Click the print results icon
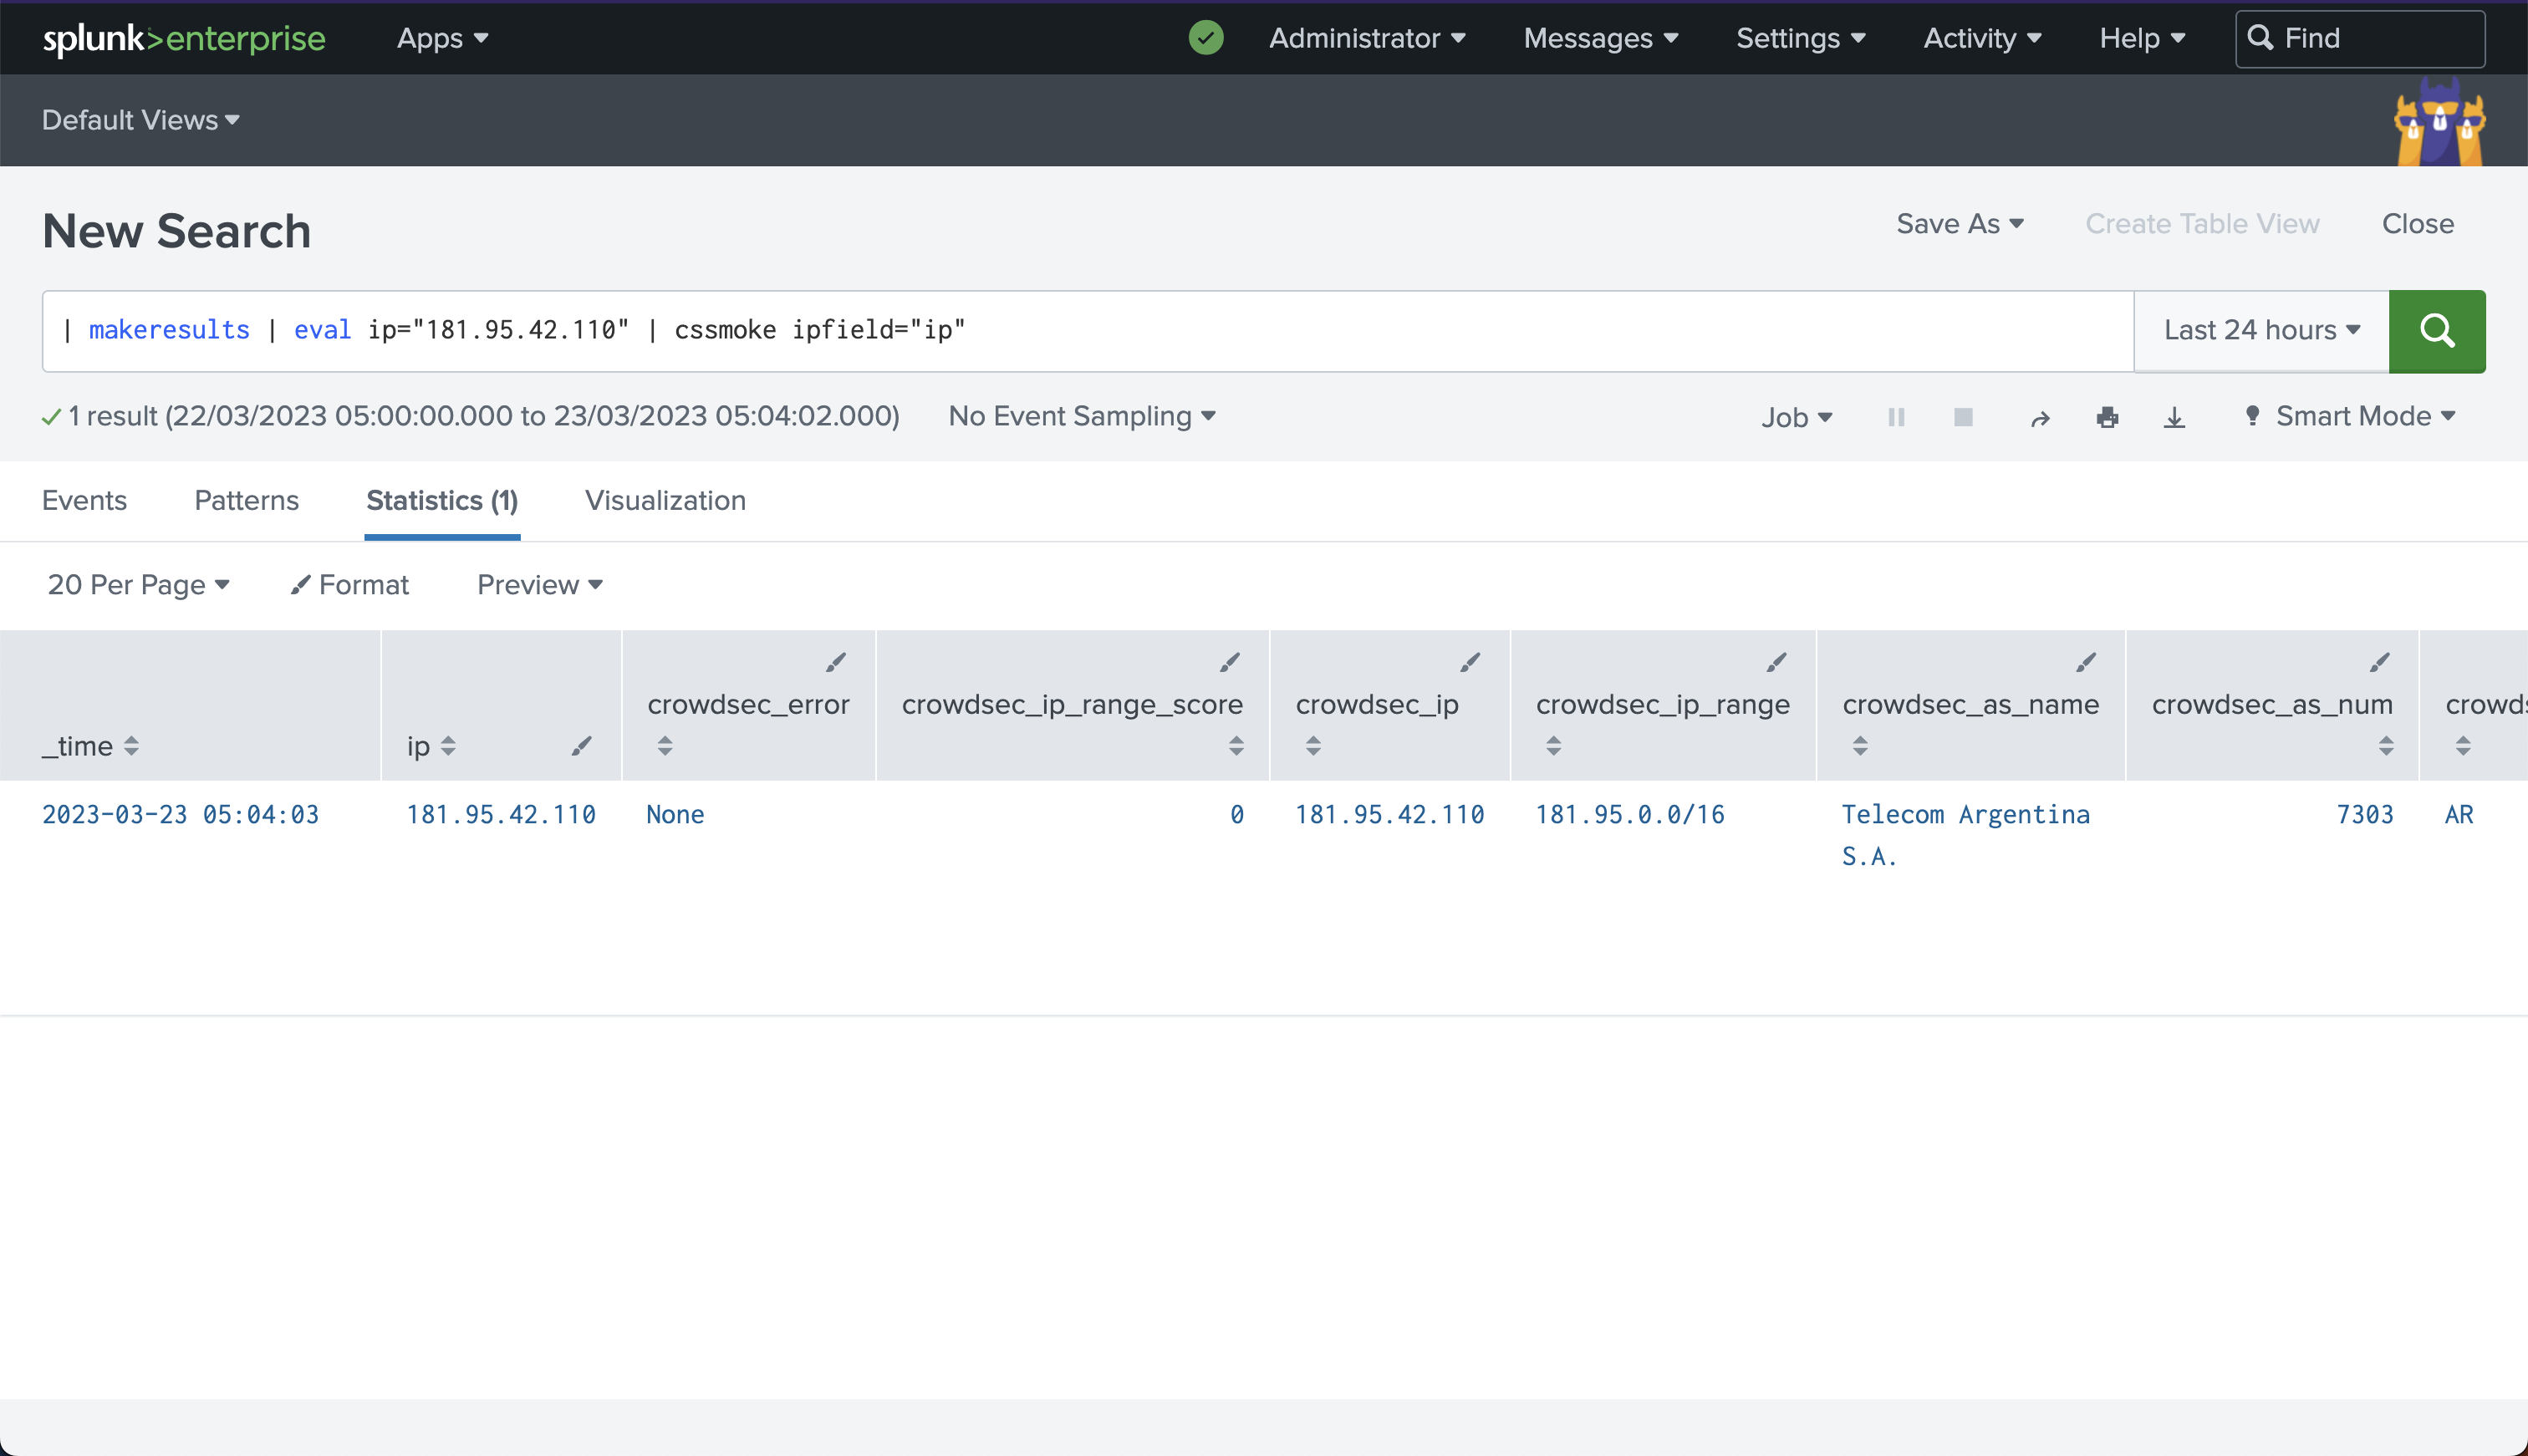Image resolution: width=2528 pixels, height=1456 pixels. [2107, 417]
